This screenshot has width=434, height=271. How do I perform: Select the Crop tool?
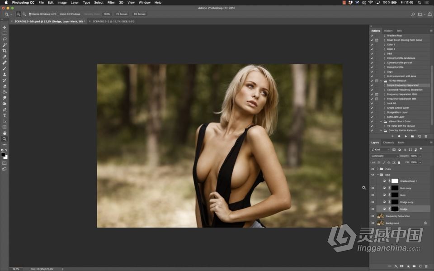5,51
